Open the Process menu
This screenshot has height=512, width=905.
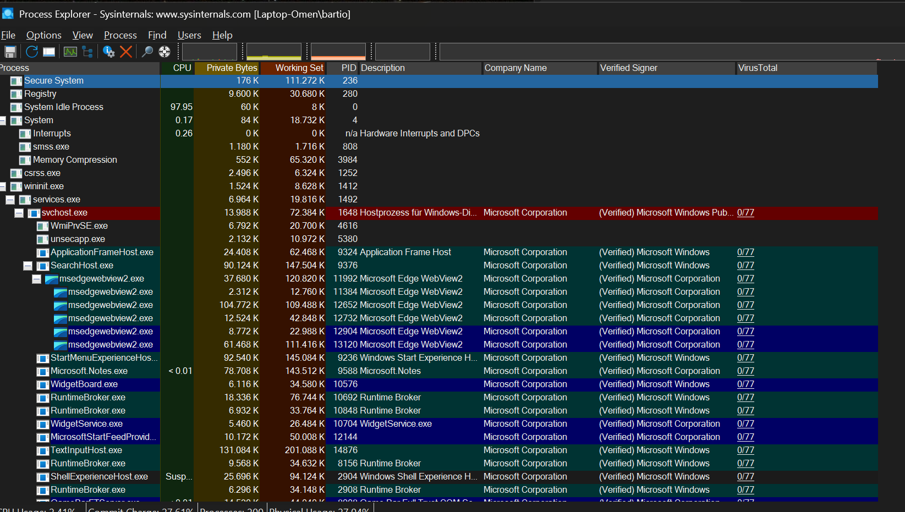coord(120,35)
